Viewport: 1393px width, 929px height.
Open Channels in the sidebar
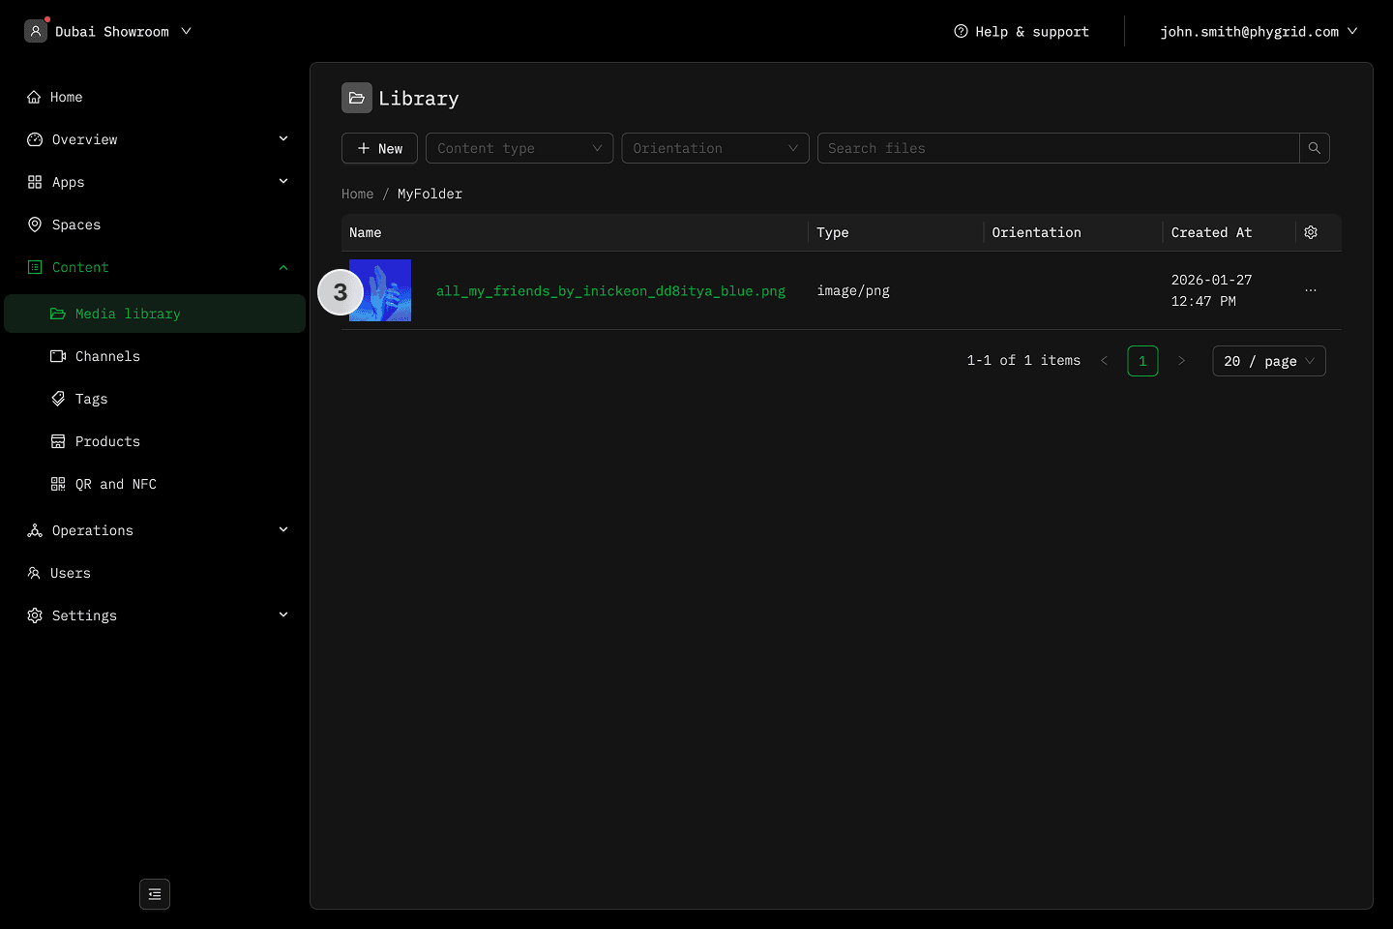click(x=107, y=356)
